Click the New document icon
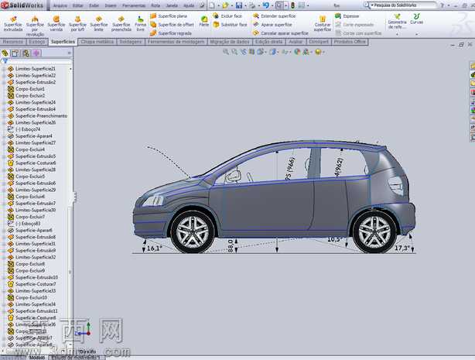Viewport: 475px width, 360px height. coord(212,5)
